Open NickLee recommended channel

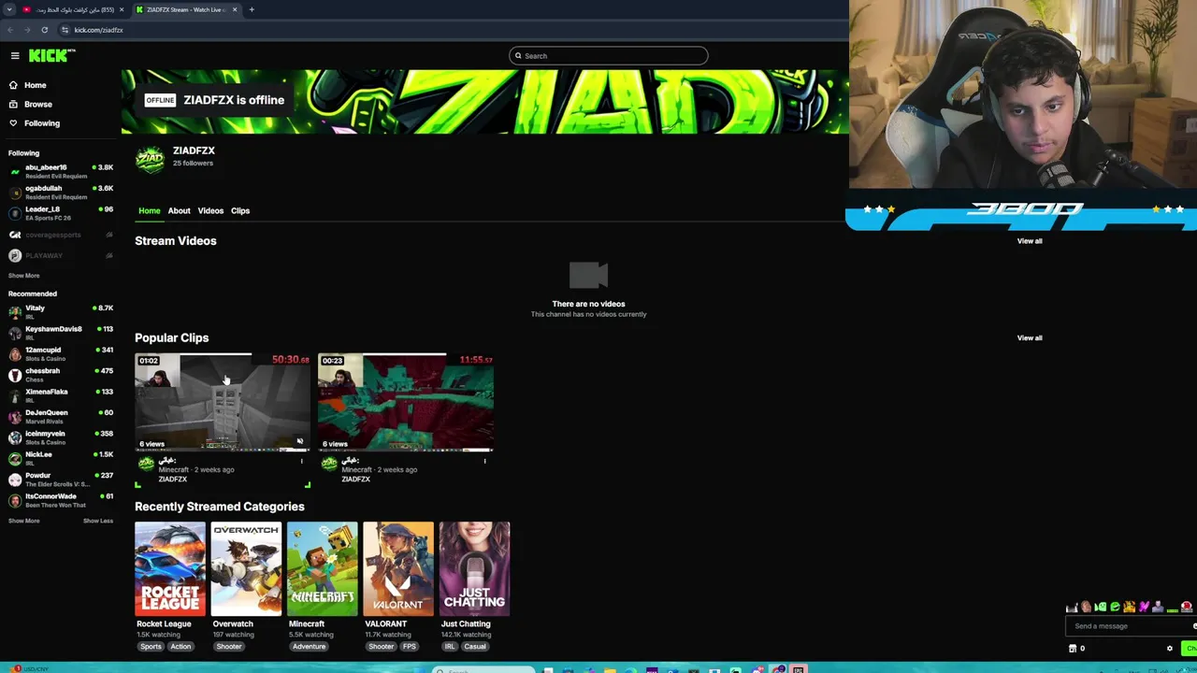click(x=61, y=458)
